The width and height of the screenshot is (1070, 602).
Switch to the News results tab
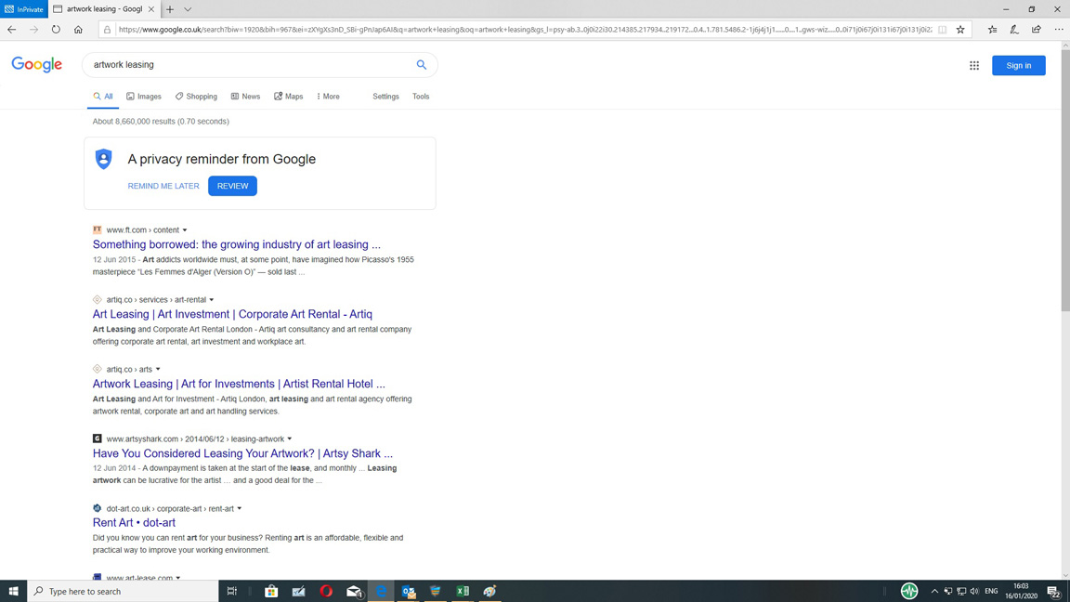coord(245,97)
